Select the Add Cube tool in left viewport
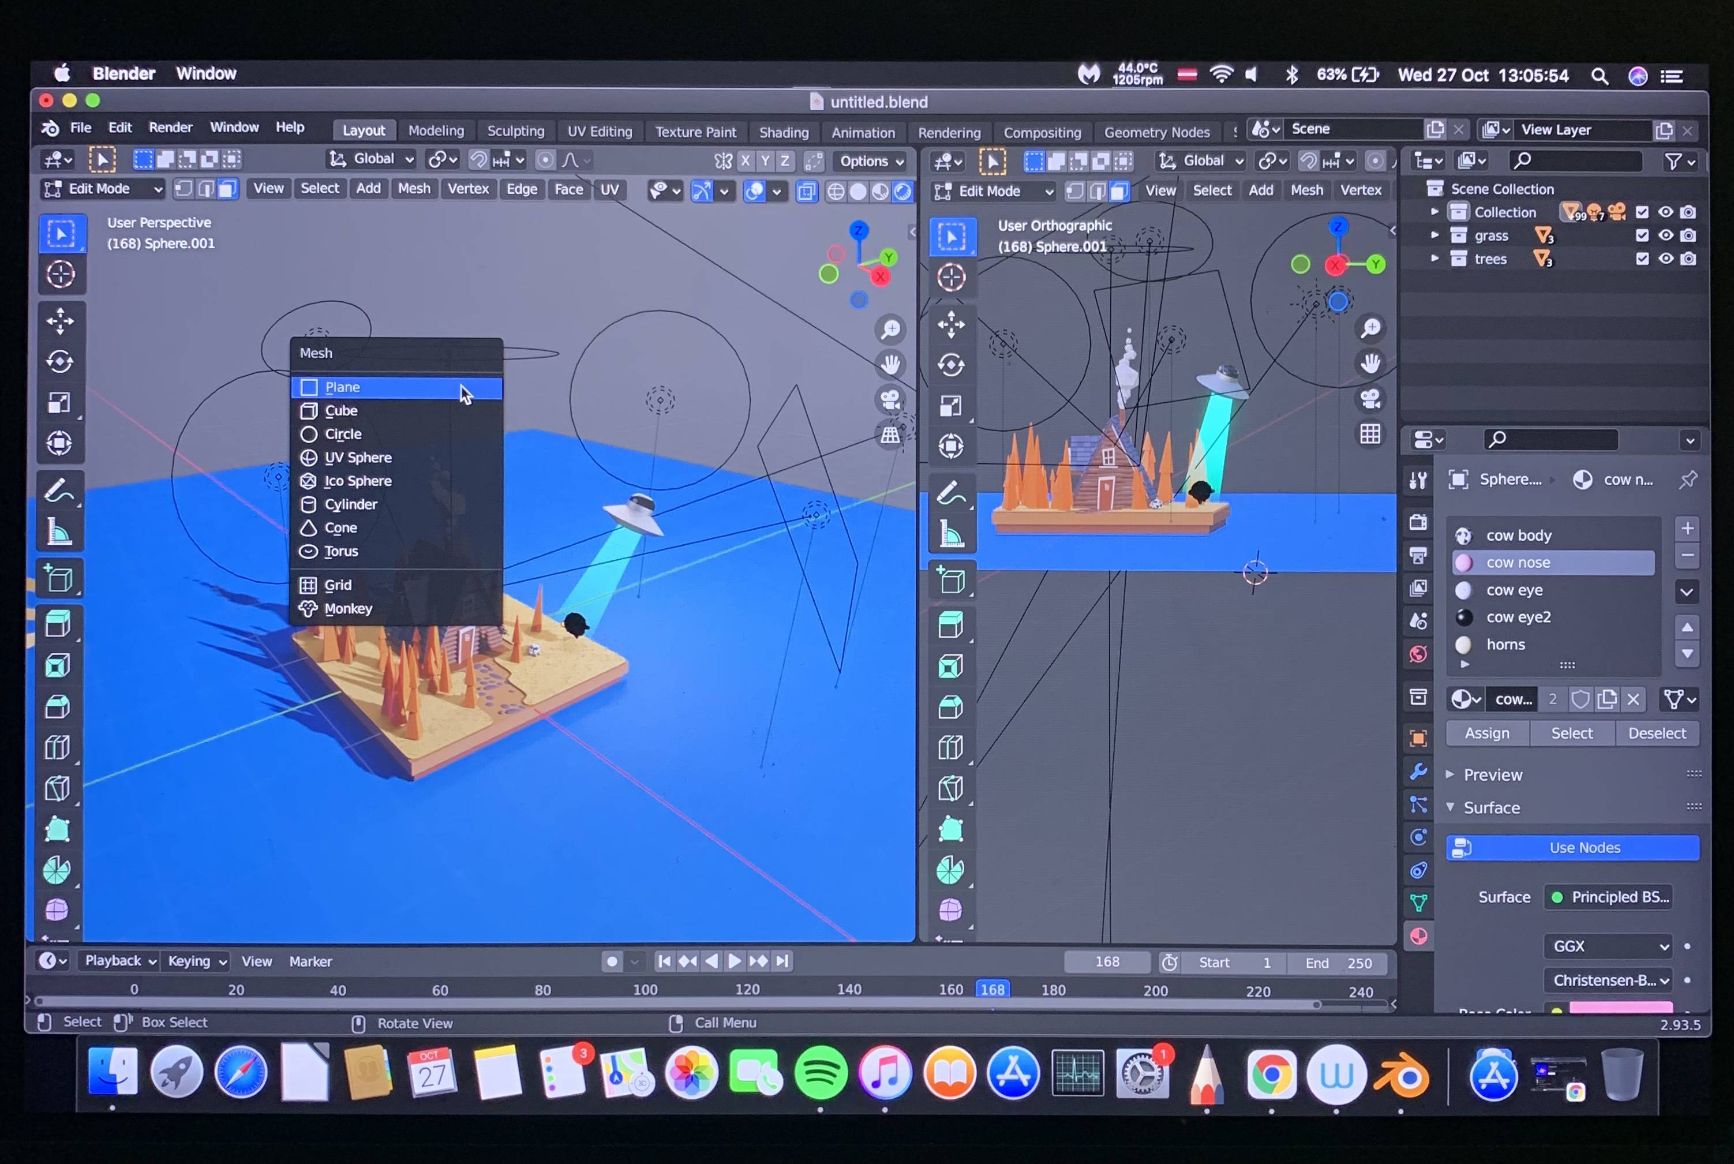The height and width of the screenshot is (1164, 1734). tap(60, 578)
